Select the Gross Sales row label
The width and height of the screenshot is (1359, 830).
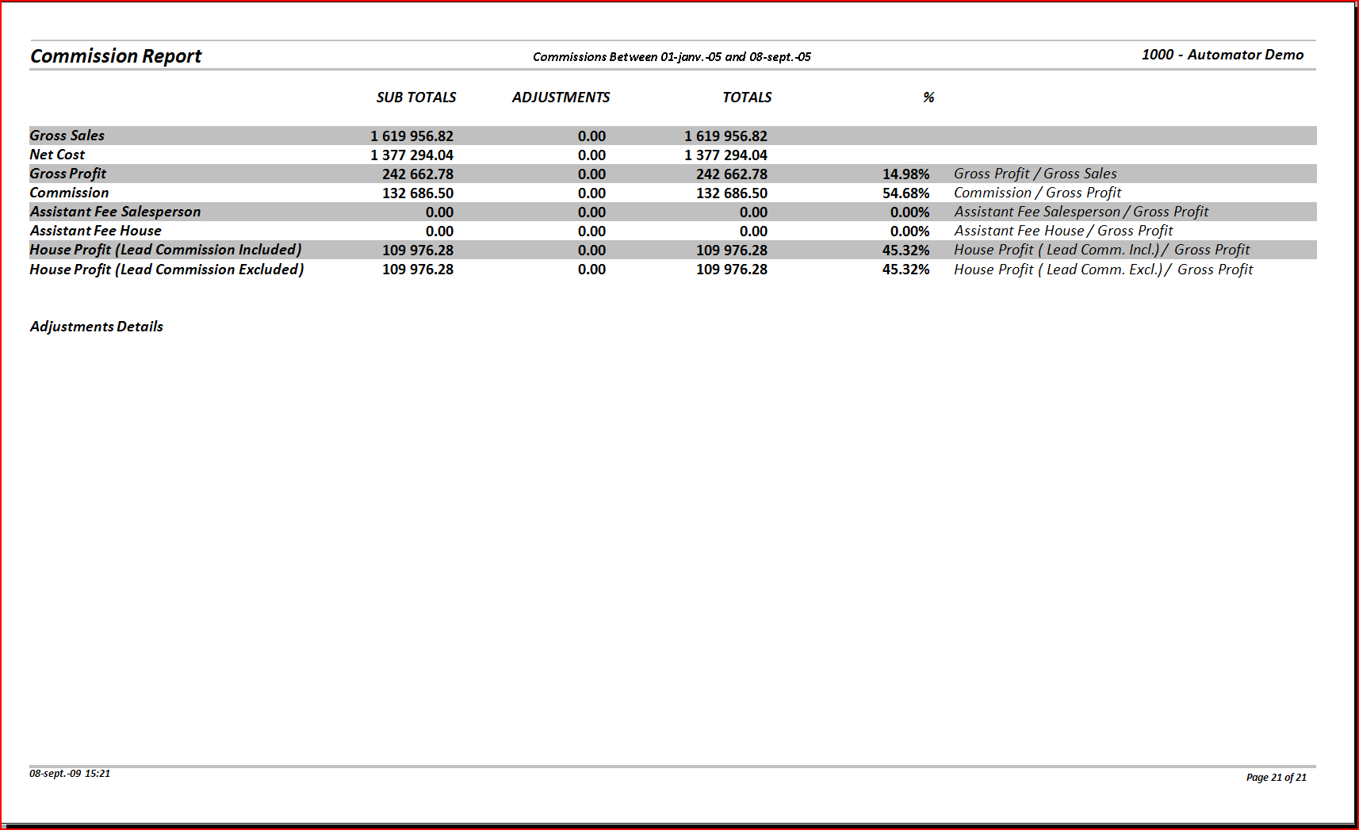click(67, 136)
